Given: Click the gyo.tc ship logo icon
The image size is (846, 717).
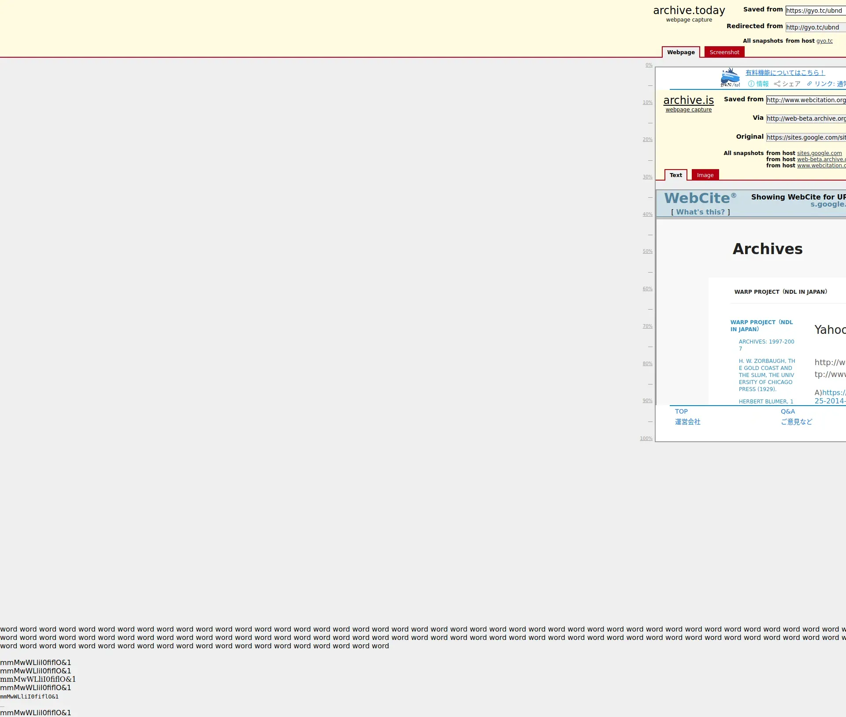Looking at the screenshot, I should 730,78.
